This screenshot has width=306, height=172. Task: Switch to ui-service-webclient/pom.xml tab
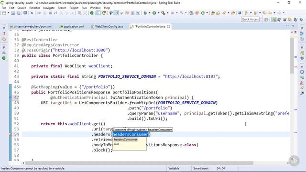(x=31, y=27)
